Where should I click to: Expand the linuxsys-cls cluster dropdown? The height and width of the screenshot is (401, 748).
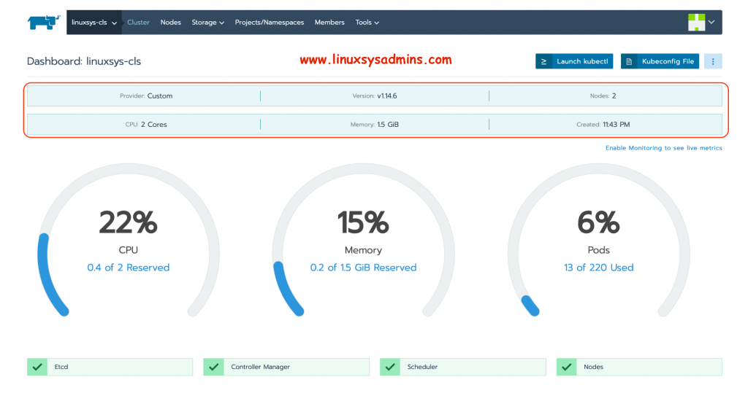[x=94, y=23]
